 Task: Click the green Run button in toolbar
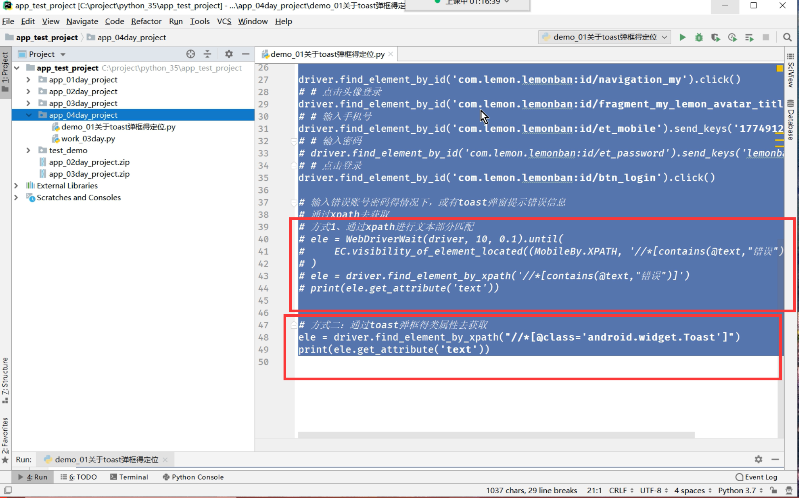coord(682,37)
